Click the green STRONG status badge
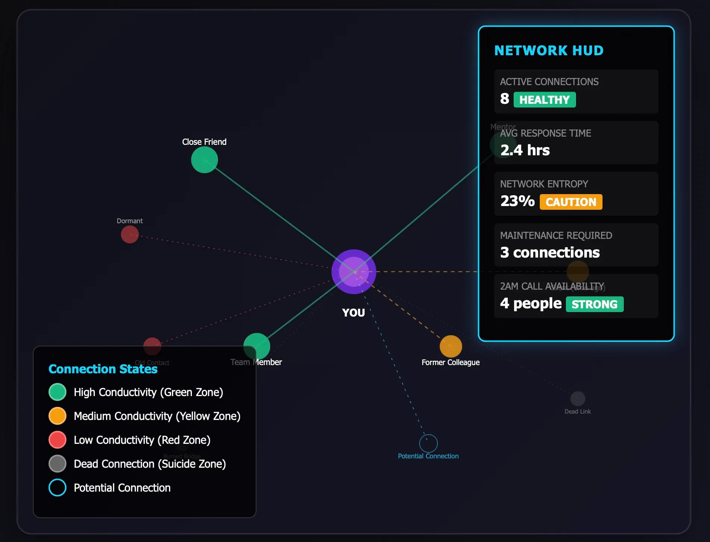Image resolution: width=710 pixels, height=542 pixels. [x=595, y=304]
